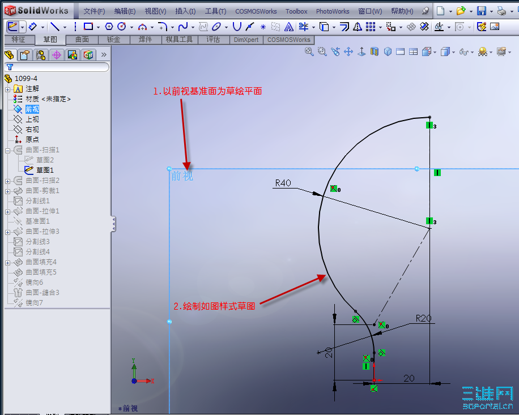
Task: Collapse the 曲面-扫描1 tree node
Action: tap(7, 151)
